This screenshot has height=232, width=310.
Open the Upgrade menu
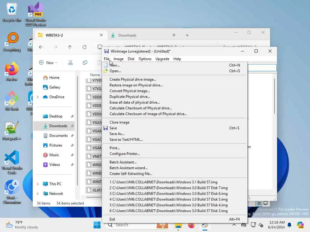point(162,59)
